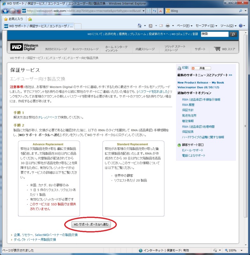
Task: Click the Western Digital logo
Action: (24, 47)
